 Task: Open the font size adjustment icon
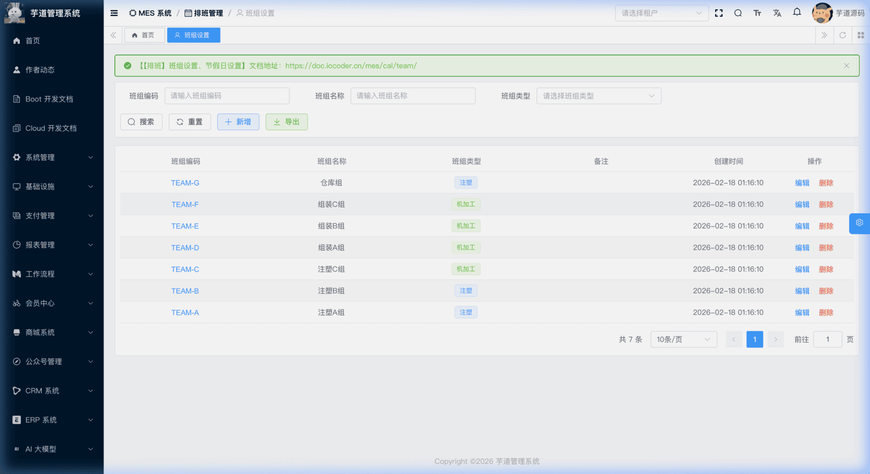(757, 13)
